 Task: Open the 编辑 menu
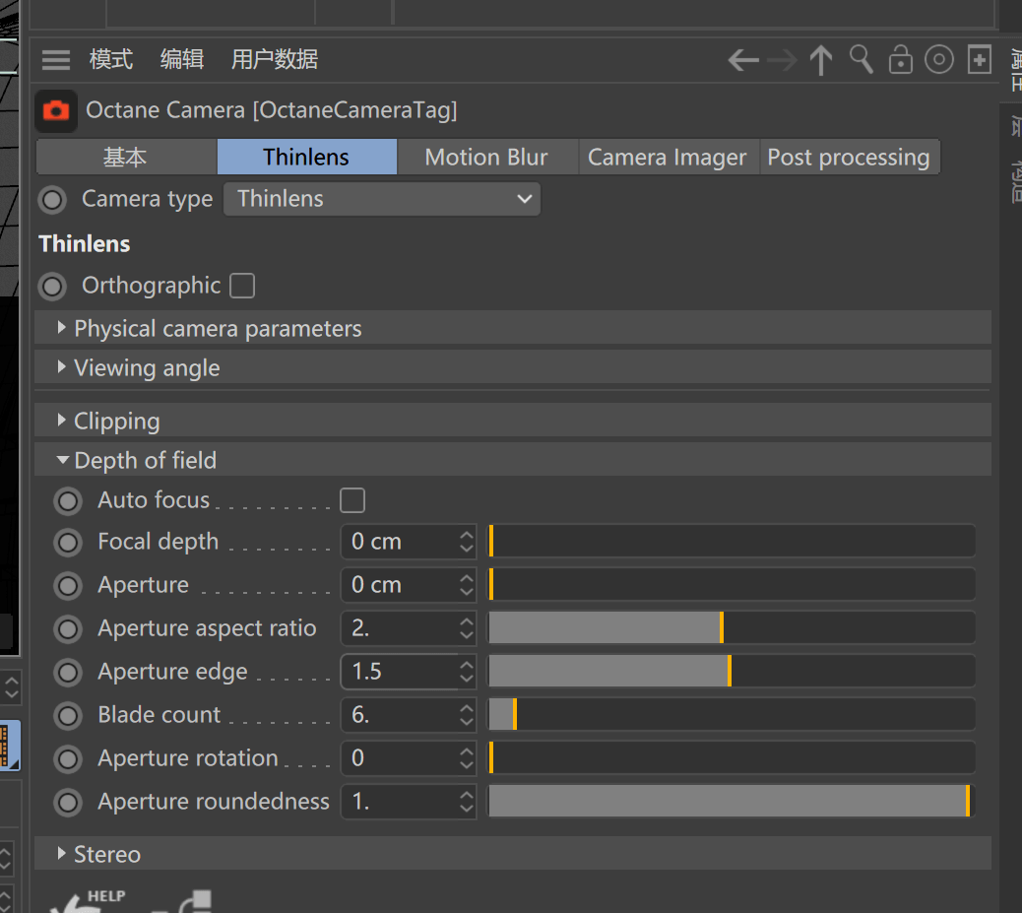pos(182,59)
